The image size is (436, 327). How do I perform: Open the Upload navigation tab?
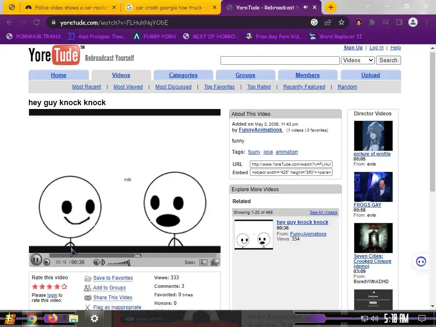tap(371, 75)
